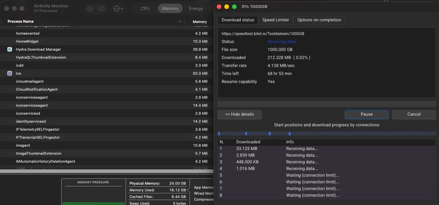
Task: Select the identityservicesd process
Action: 107,121
